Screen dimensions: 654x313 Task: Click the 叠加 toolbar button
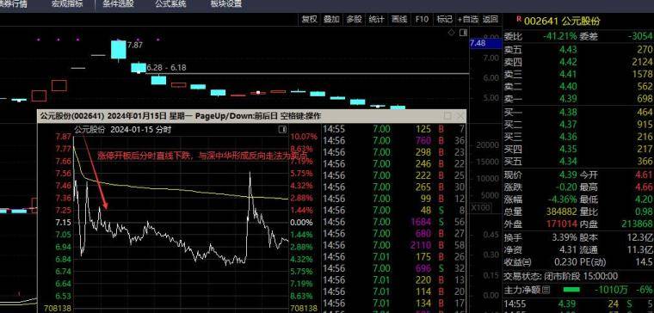(331, 19)
